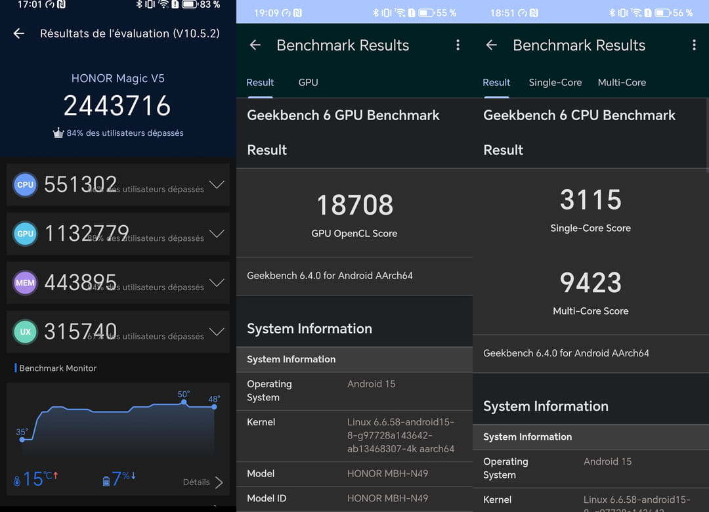Tap the purple MEM badge icon
The width and height of the screenshot is (709, 512).
point(25,283)
